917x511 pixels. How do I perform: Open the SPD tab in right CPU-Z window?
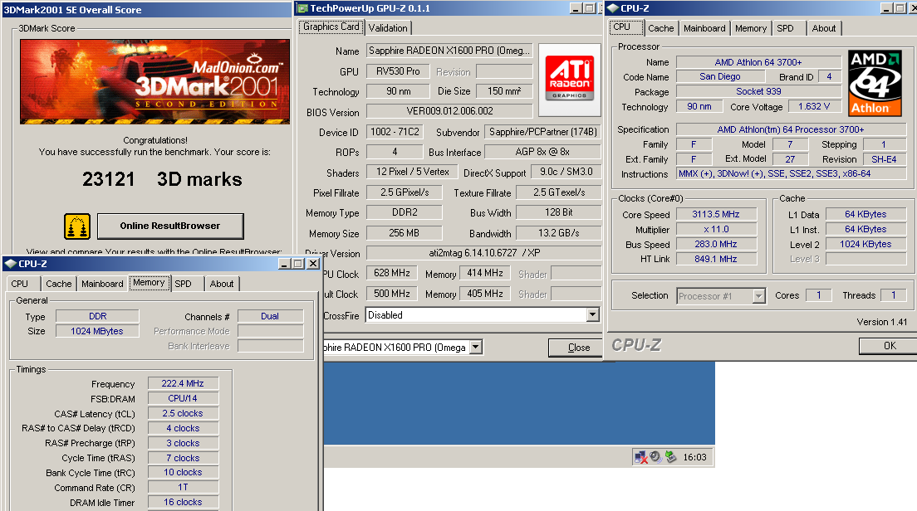click(x=786, y=28)
